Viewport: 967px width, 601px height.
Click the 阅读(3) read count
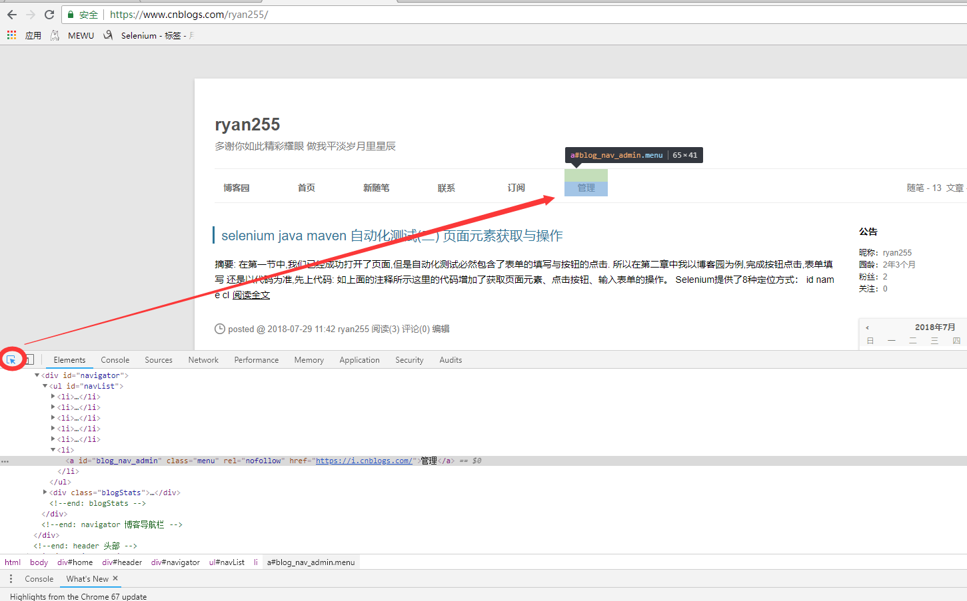(x=385, y=329)
